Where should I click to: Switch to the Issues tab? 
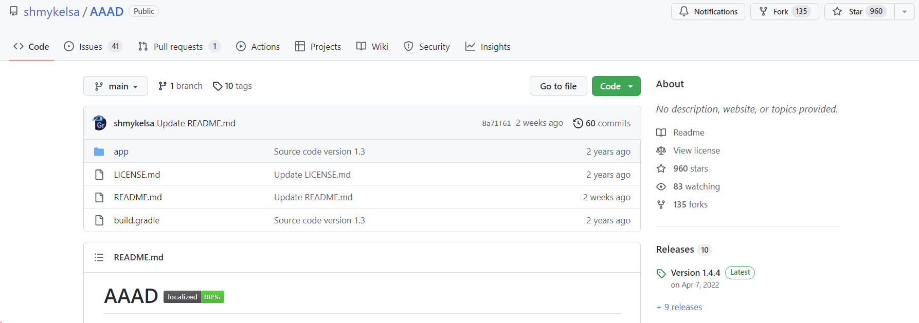(x=91, y=47)
